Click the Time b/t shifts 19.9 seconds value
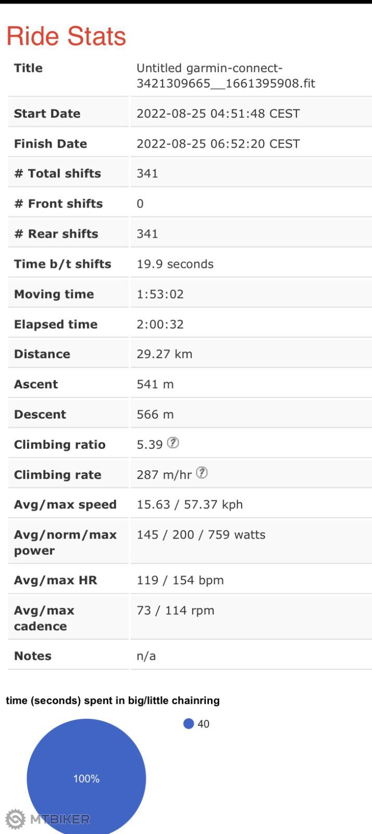372x834 pixels. [175, 264]
